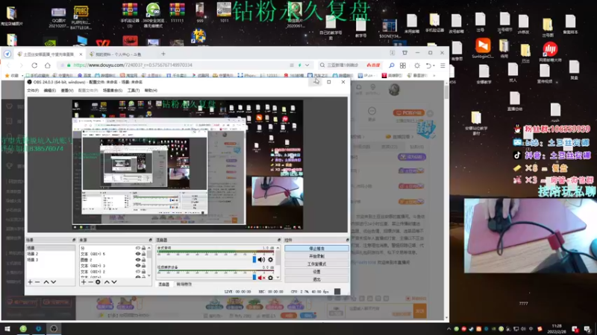Pop out the mixer dock with its float icon

[279, 240]
